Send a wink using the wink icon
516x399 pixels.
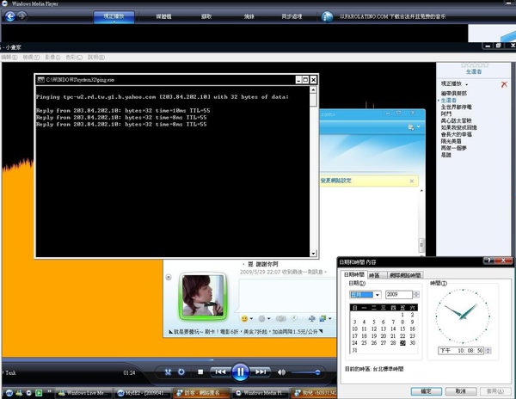[262, 318]
